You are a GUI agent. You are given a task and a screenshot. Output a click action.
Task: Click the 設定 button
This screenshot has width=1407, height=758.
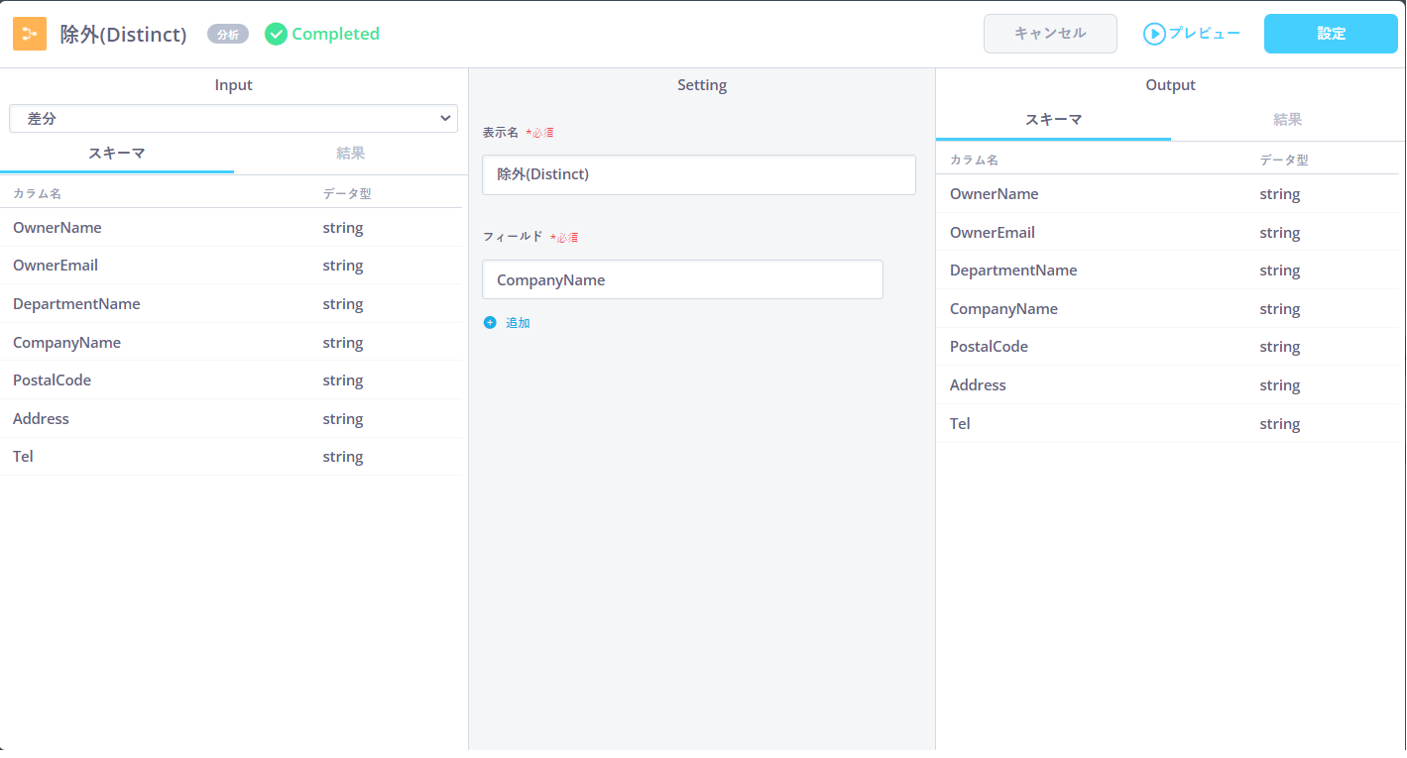pyautogui.click(x=1331, y=34)
